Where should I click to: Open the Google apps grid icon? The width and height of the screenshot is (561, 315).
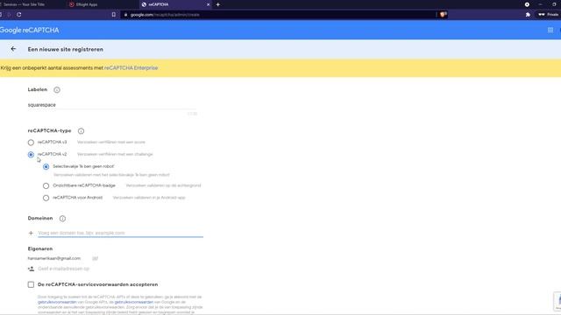[x=550, y=30]
